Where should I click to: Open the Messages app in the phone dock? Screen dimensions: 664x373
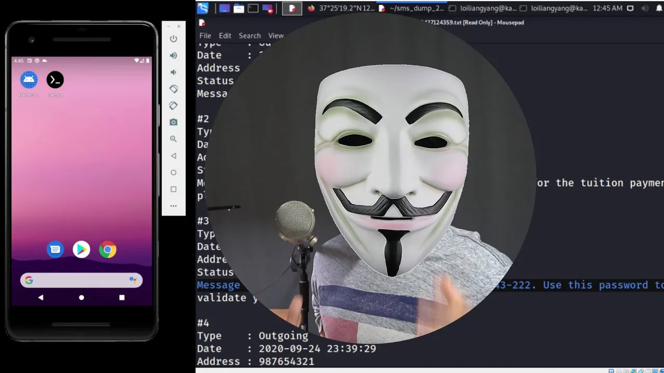pos(55,250)
